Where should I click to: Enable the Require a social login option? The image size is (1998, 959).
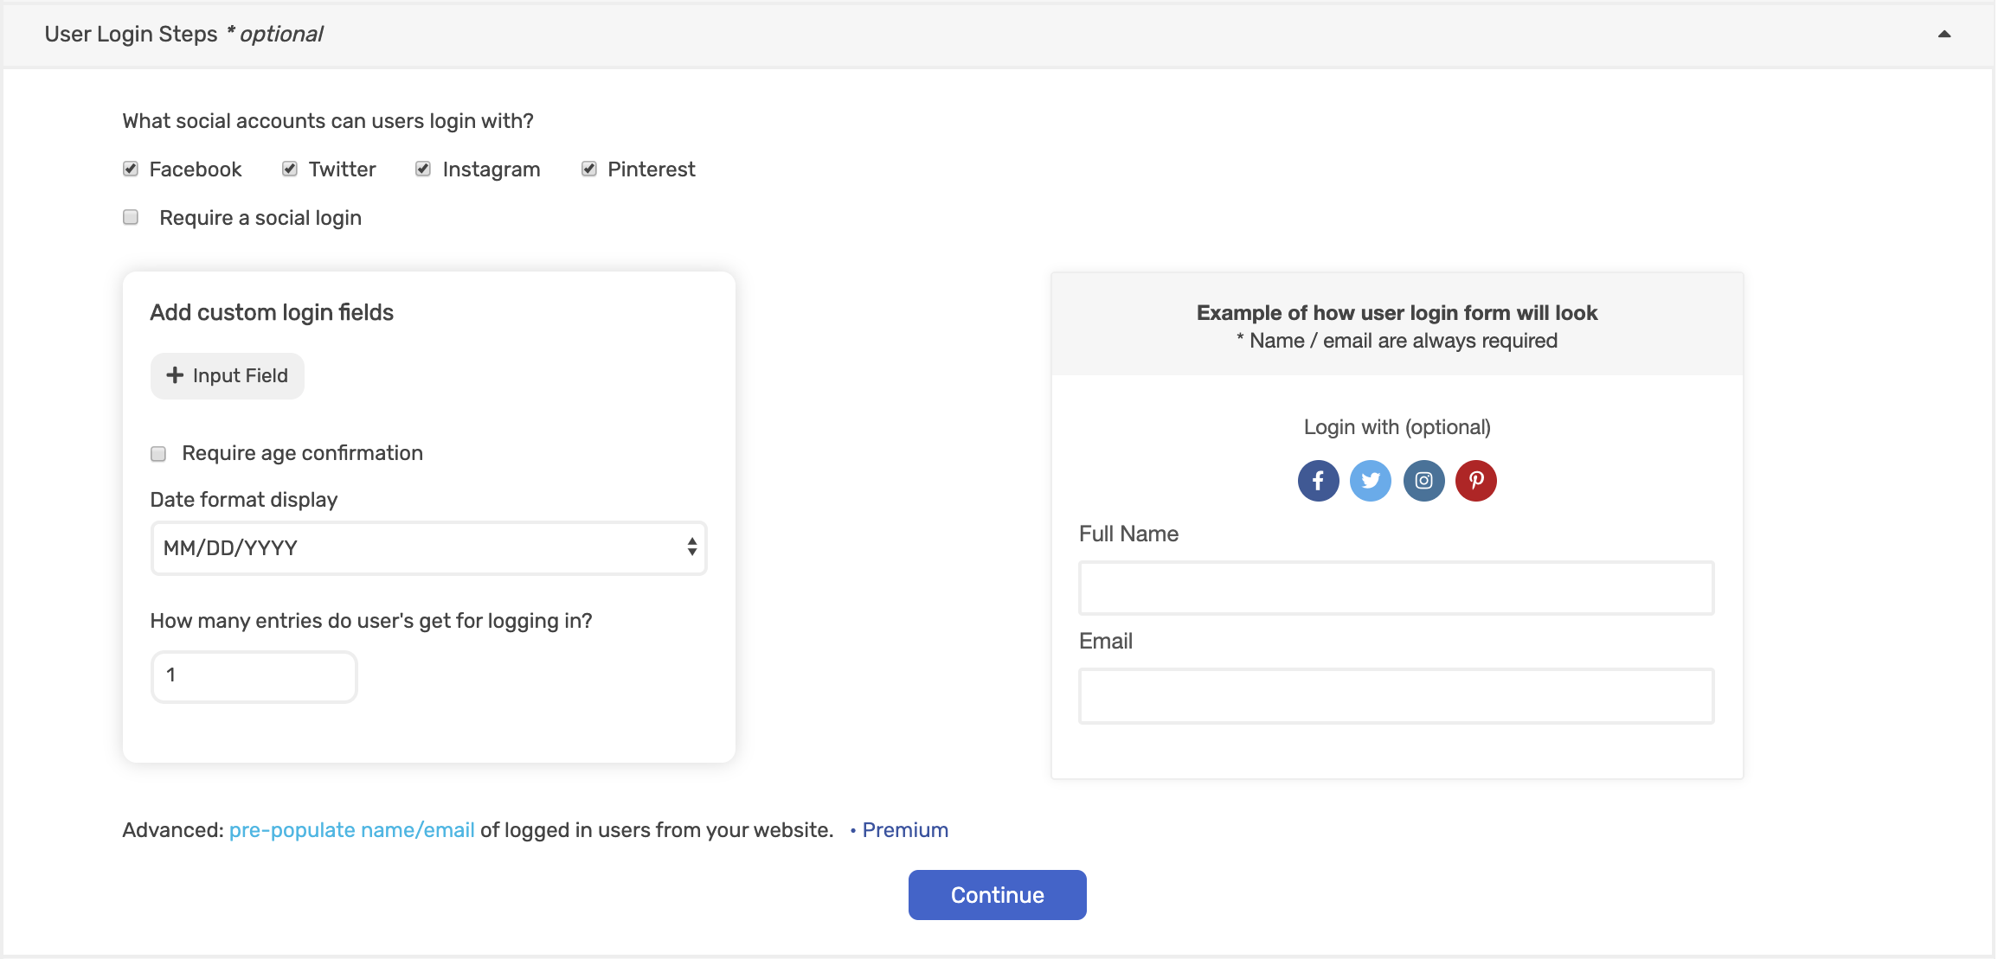click(130, 217)
